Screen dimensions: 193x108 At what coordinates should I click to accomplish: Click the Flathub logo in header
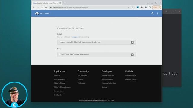tap(42, 13)
